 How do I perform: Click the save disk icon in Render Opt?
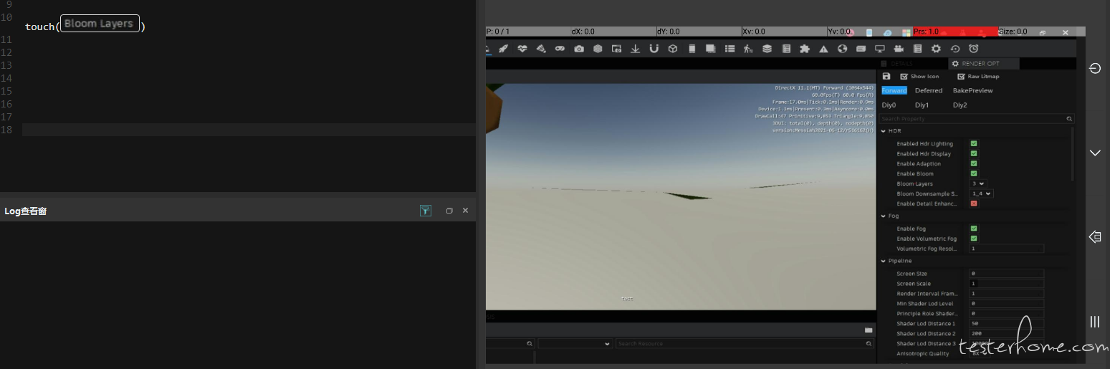coord(886,76)
